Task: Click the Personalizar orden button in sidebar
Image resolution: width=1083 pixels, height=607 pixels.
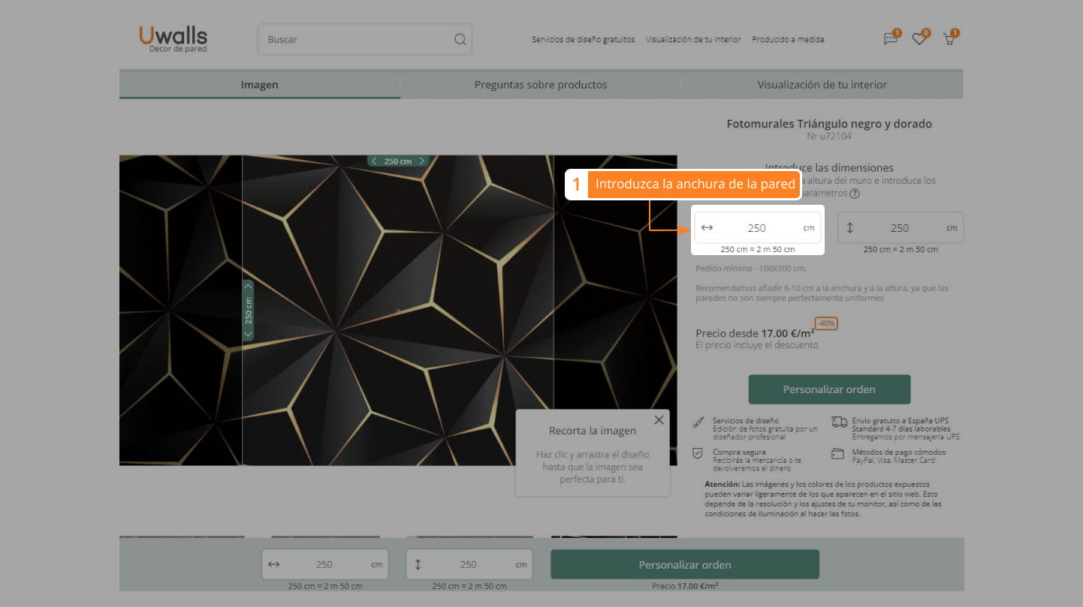Action: [x=829, y=389]
